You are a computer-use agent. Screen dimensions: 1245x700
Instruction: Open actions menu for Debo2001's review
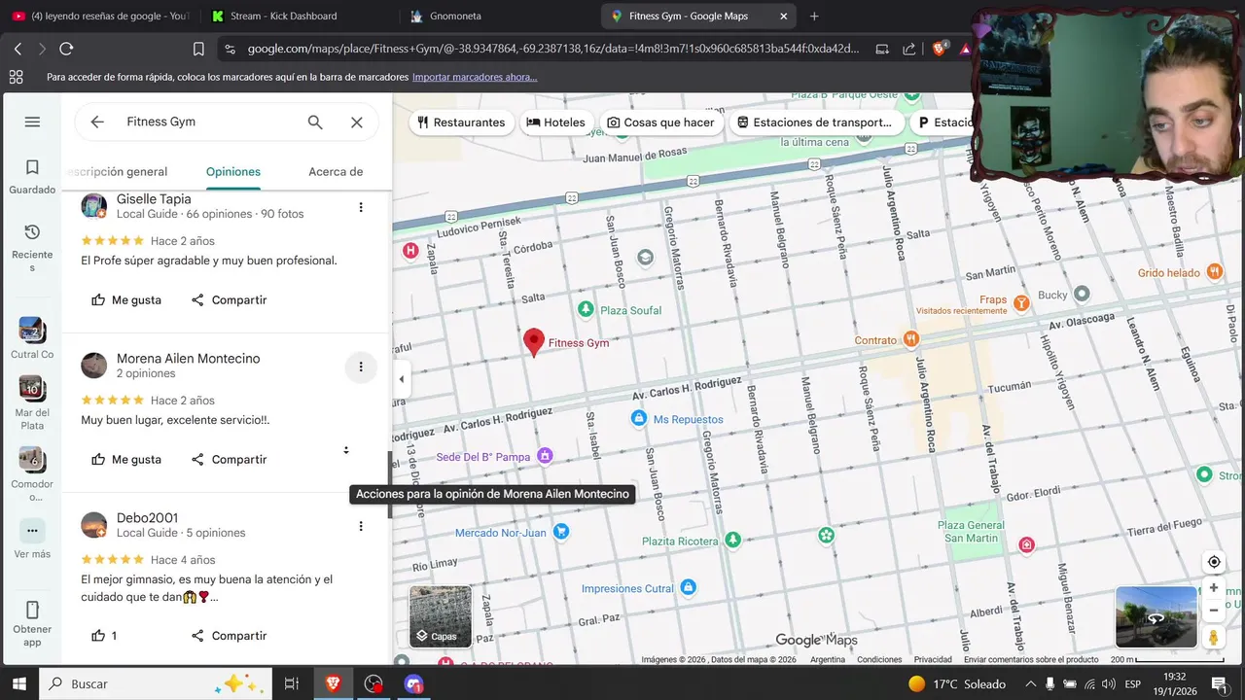point(361,526)
